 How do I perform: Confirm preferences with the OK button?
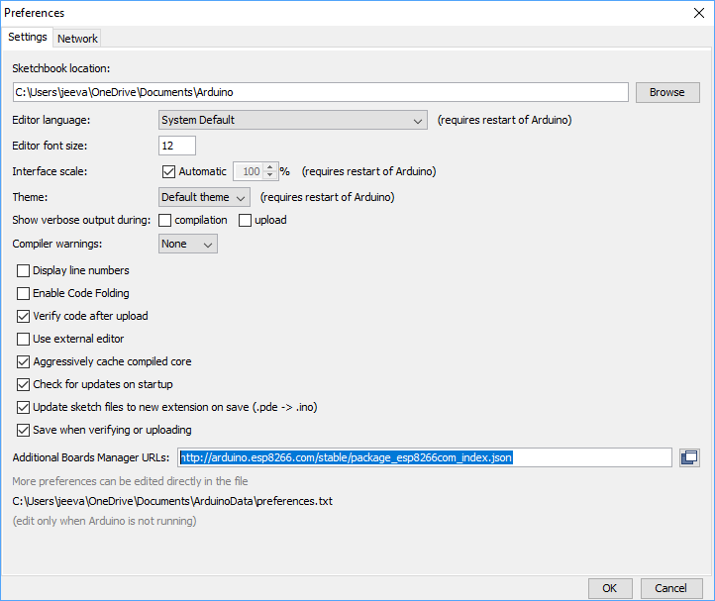610,588
